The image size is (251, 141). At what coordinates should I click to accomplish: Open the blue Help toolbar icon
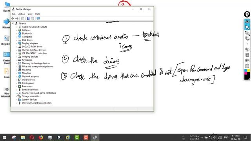coord(28,18)
